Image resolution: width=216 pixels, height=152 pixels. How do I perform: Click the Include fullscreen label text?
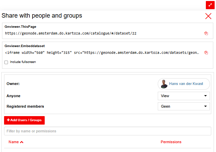(23, 62)
